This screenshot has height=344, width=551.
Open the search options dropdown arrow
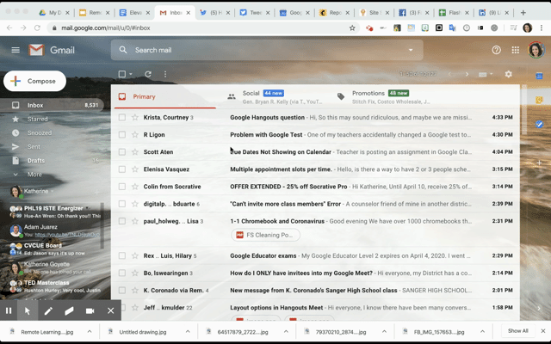(411, 50)
